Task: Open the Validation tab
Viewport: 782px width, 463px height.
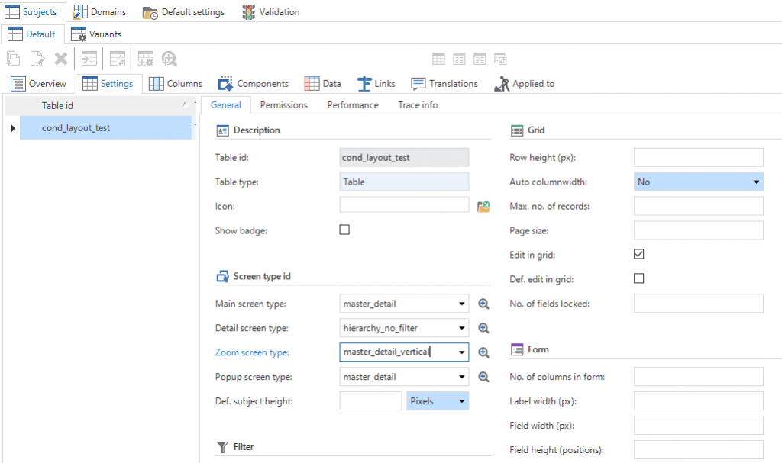Action: [x=271, y=11]
